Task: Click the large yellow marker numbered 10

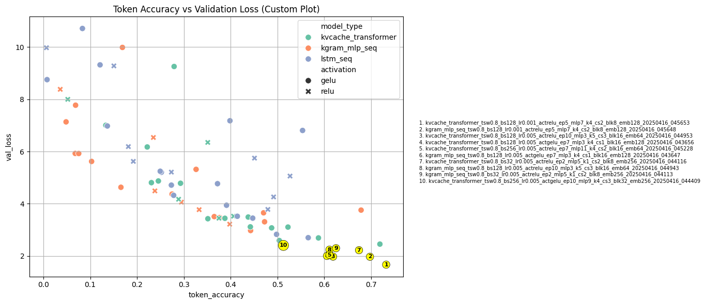Action: (x=283, y=245)
